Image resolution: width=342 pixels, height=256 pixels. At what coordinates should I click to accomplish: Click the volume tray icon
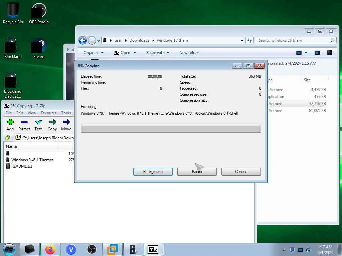click(x=308, y=250)
